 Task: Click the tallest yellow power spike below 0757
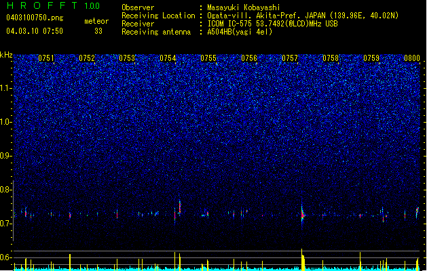pos(302,259)
